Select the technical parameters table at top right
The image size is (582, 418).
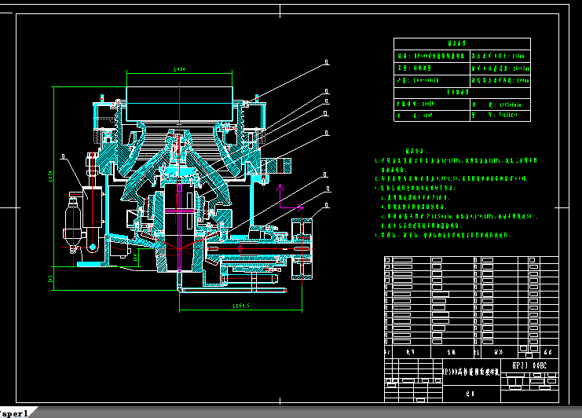[462, 80]
